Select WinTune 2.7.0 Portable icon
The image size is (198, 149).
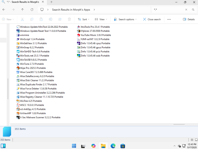(x=18, y=64)
